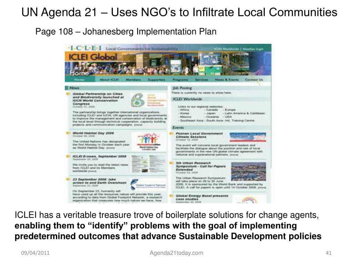Open the ICLEI E-news, September 2008 headline
The height and width of the screenshot is (265, 353).
pyautogui.click(x=99, y=156)
